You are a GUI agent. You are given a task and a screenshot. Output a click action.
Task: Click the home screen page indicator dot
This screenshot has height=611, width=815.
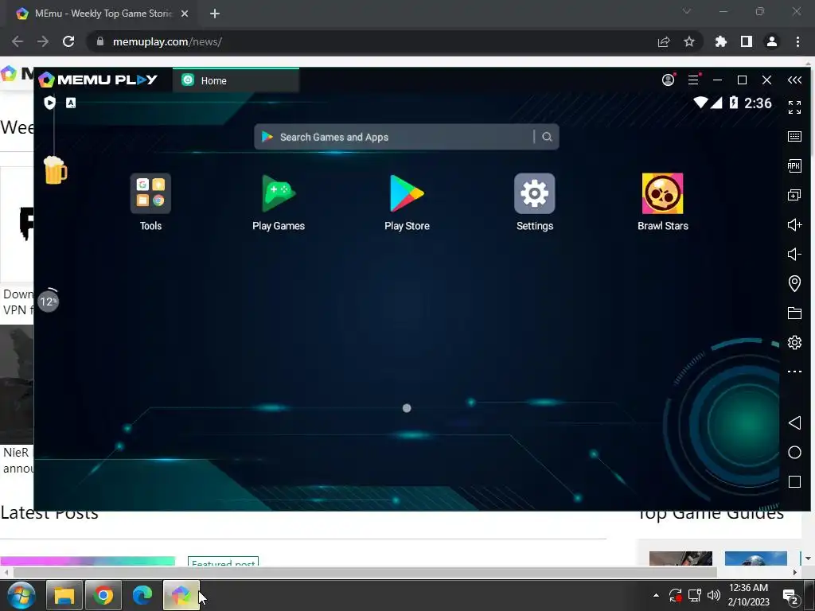coord(407,408)
